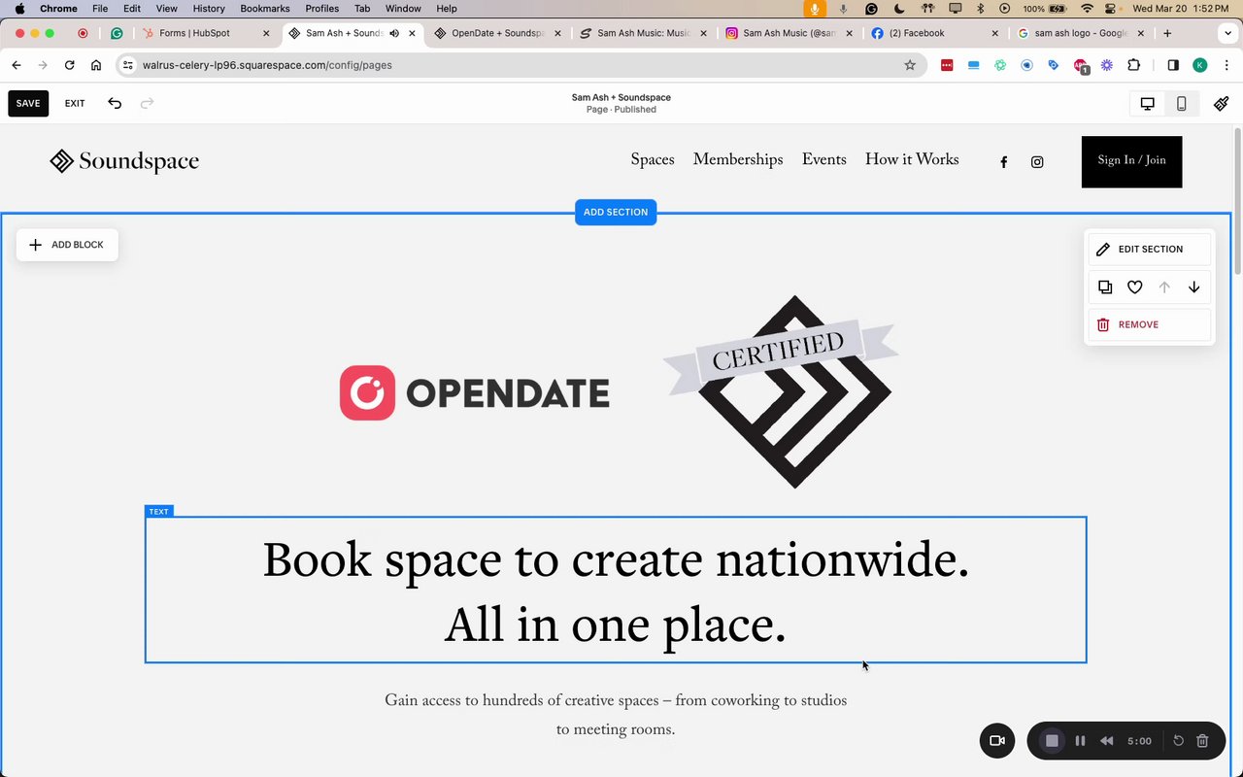This screenshot has width=1243, height=777.
Task: Open the Chrome profile avatar K
Action: 1200,65
